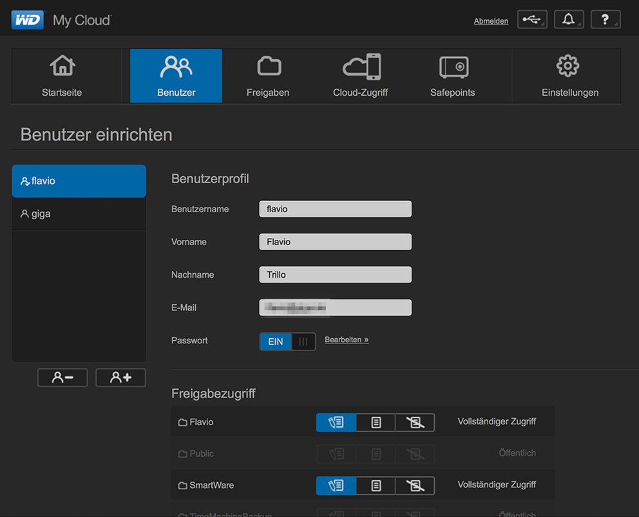Screen dimensions: 639x517
Task: Deny access for SmartWare share
Action: point(415,485)
